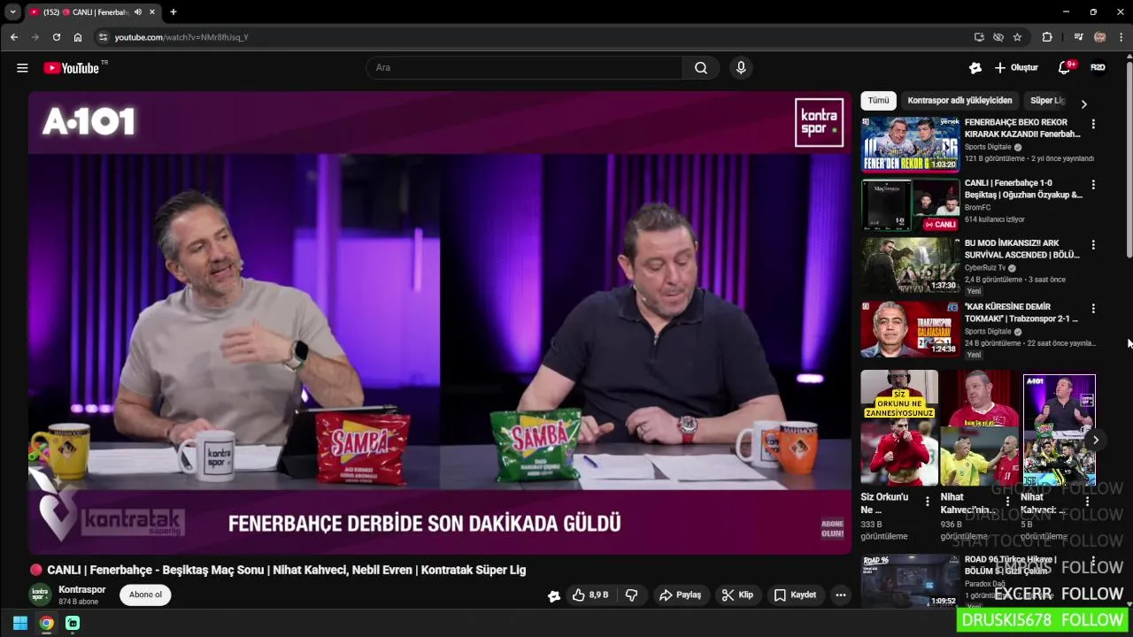Click the crossed-eye icon in address bar
1133x637 pixels.
pos(998,37)
